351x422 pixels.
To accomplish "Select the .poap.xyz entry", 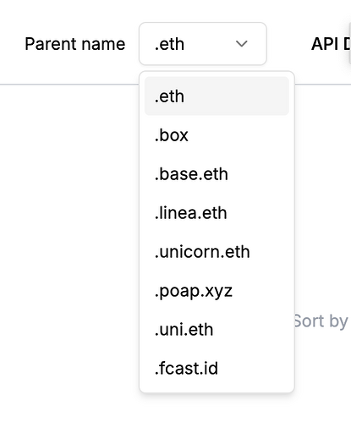I will pos(217,290).
